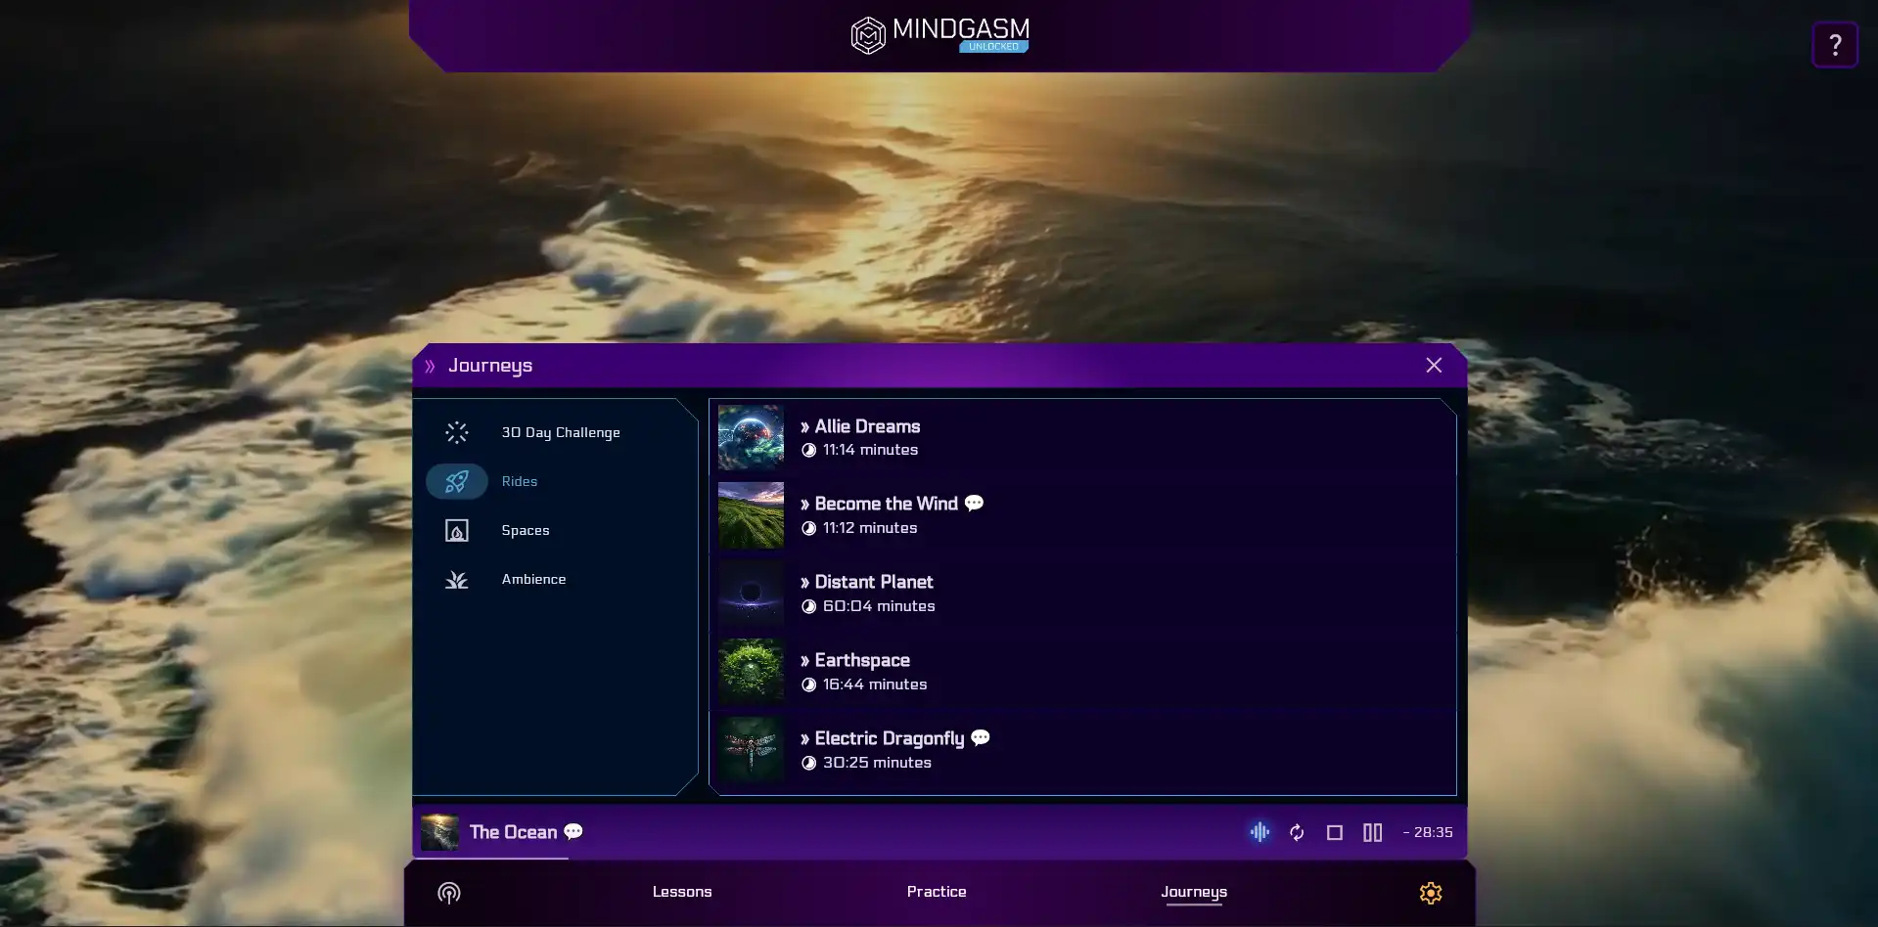Click the comment bubble beside Electric Dragonfly
This screenshot has width=1878, height=927.
pyautogui.click(x=980, y=737)
